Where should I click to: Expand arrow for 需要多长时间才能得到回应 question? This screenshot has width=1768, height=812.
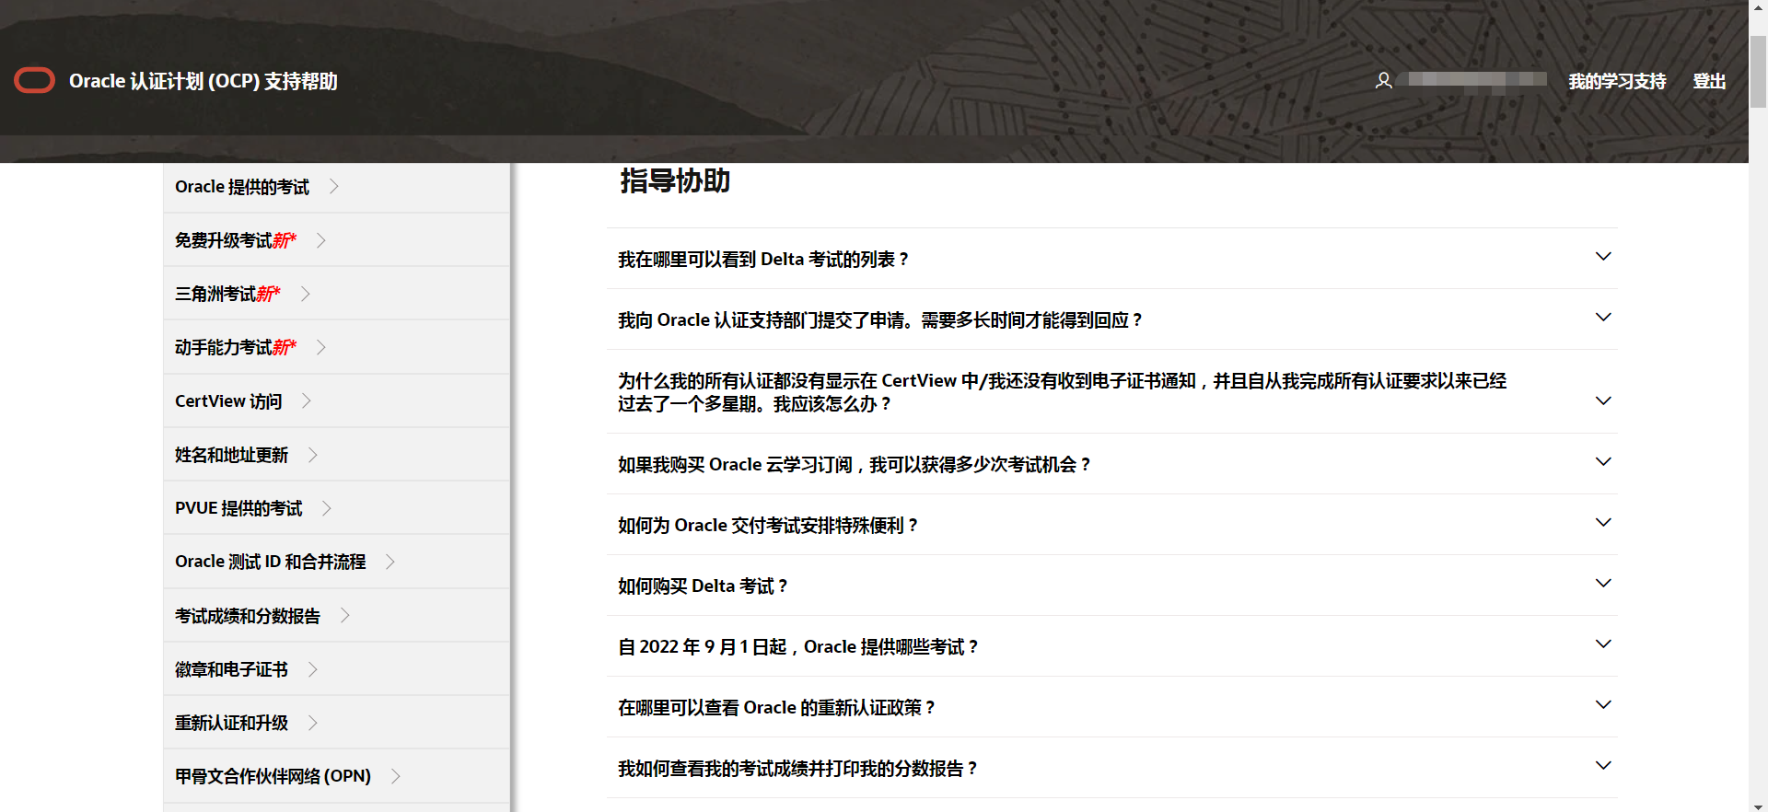point(1603,318)
